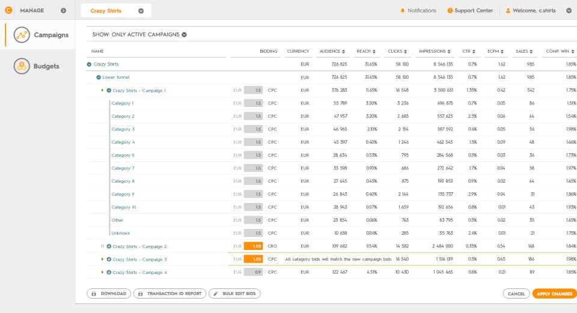The height and width of the screenshot is (313, 577).
Task: Open the Crazy Shirts account dropdown
Action: (141, 11)
